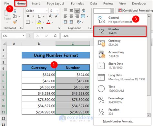153x126 pixels.
Task: Expand the Calibri font name dropdown
Action: tap(46, 11)
